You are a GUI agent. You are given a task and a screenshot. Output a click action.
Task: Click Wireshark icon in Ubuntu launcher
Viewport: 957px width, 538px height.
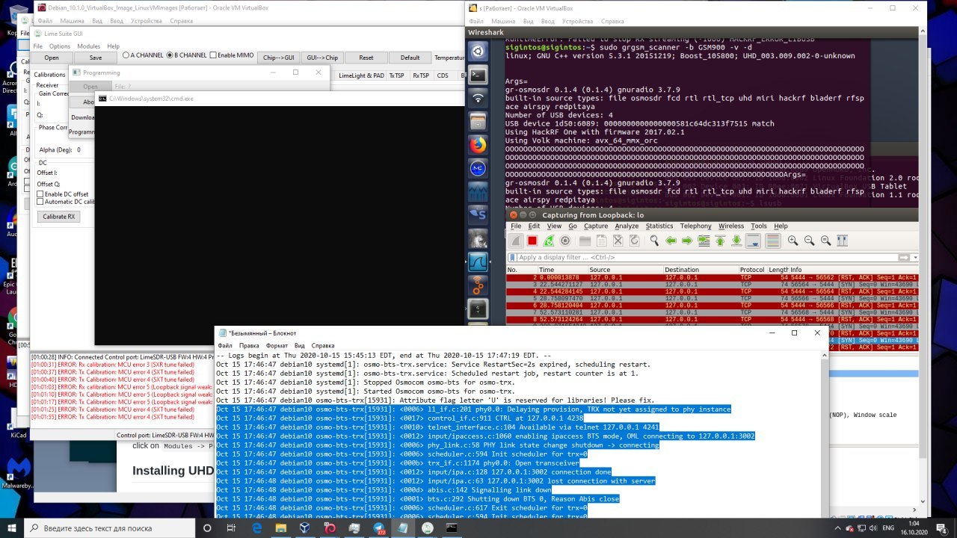click(x=478, y=262)
